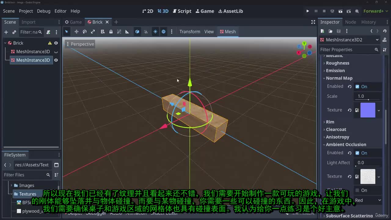This screenshot has height=220, width=391.
Task: Expand the Roughness section
Action: 338,63
